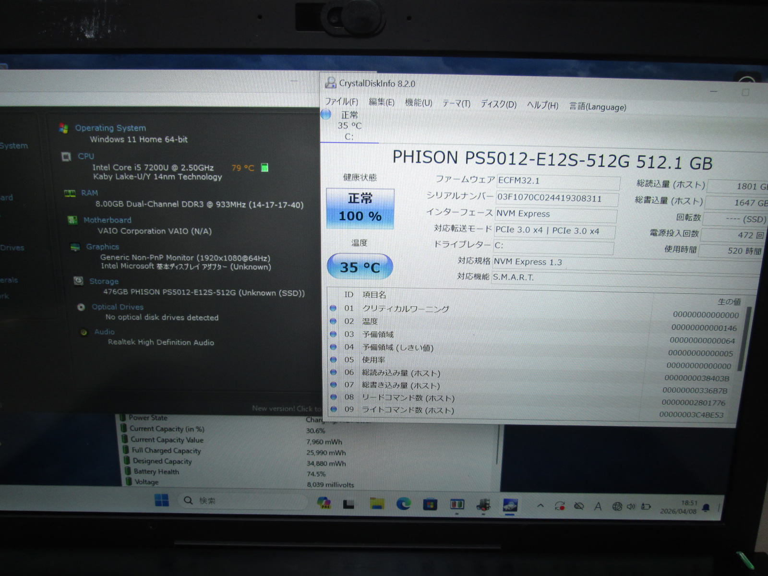Click the green CPU temperature indicator icon
This screenshot has height=576, width=768.
pyautogui.click(x=264, y=168)
